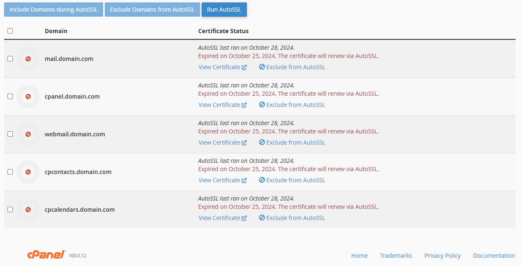
Task: Exclude cpanel.domain.com from AutoSSL
Action: click(292, 105)
